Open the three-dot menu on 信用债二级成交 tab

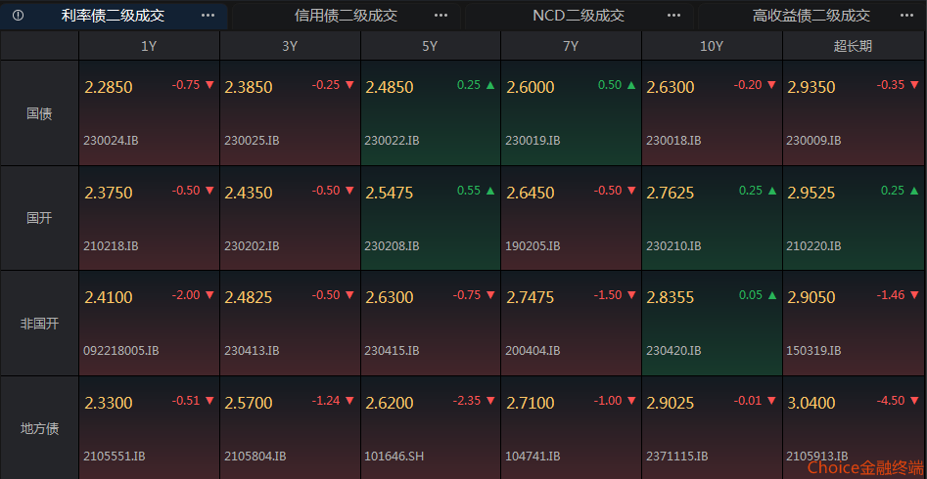tap(441, 16)
